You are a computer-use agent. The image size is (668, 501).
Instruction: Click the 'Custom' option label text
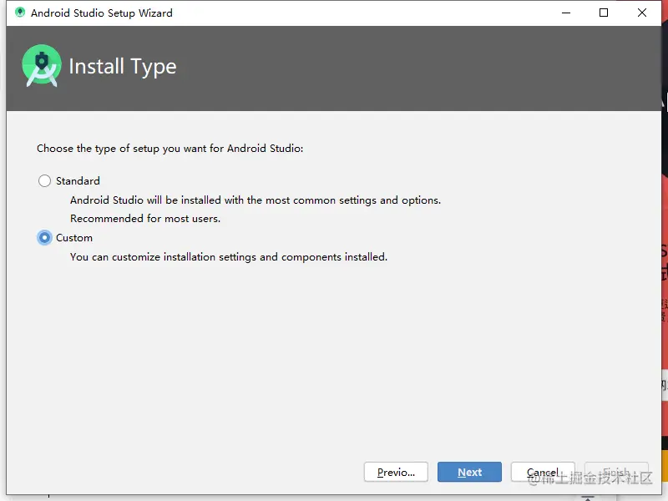click(74, 238)
